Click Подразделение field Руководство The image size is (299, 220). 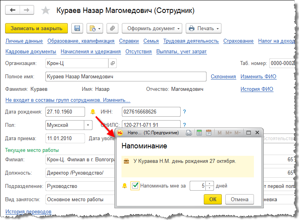coord(80,186)
